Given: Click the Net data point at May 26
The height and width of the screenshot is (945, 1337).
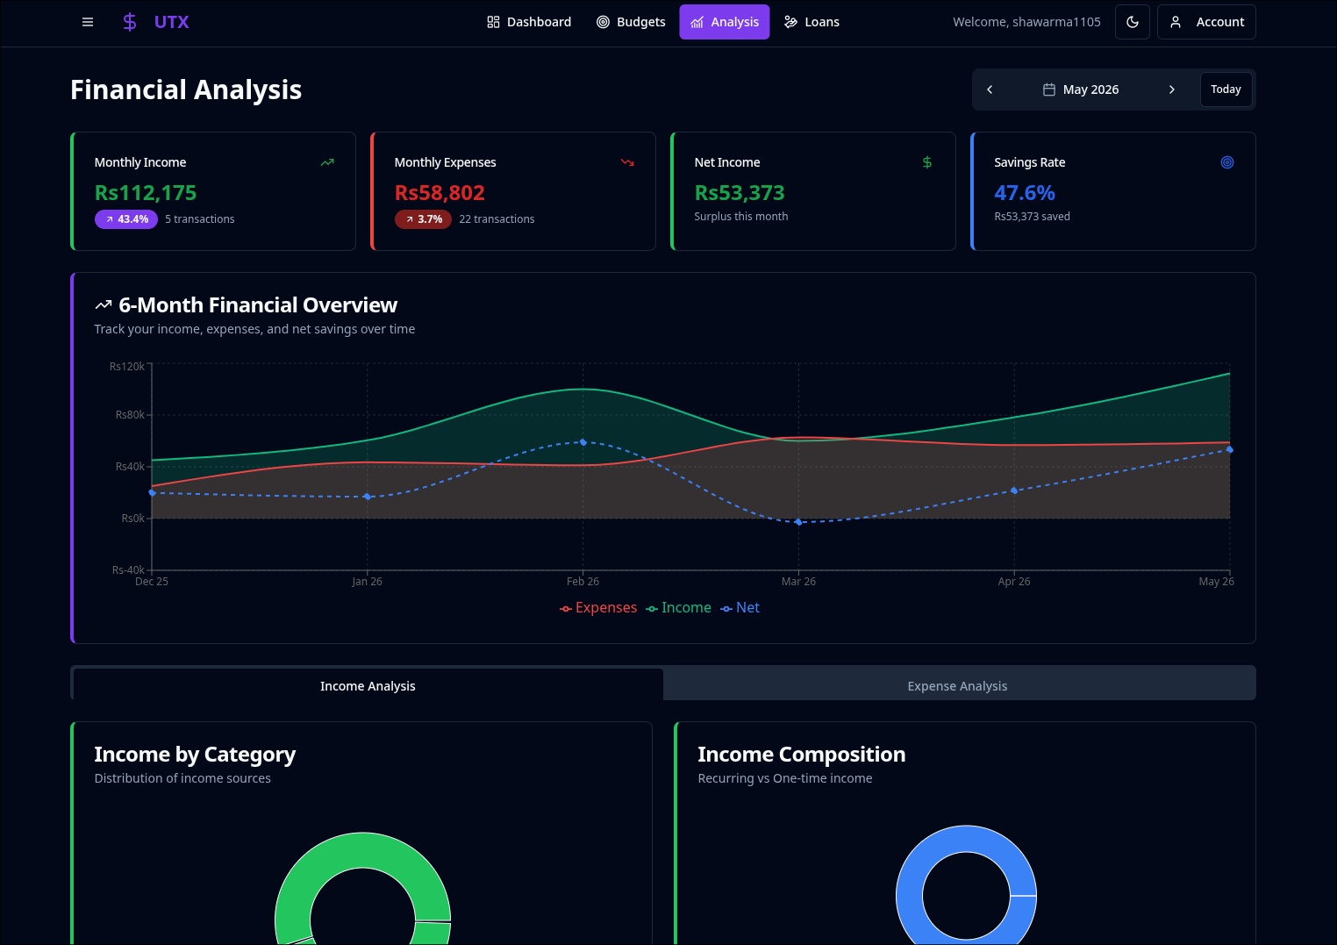Looking at the screenshot, I should click(x=1229, y=449).
